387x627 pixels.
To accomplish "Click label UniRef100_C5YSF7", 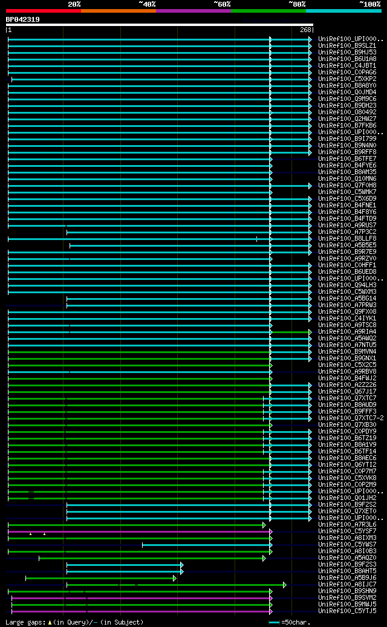I will (x=347, y=531).
